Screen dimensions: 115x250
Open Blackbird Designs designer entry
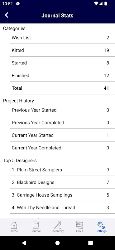coord(63,182)
